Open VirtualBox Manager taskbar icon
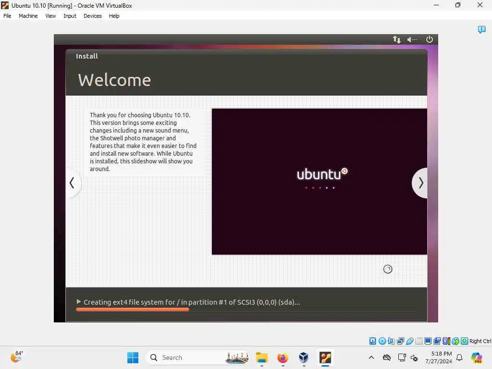Screen dimensions: 492x369 click(304, 357)
